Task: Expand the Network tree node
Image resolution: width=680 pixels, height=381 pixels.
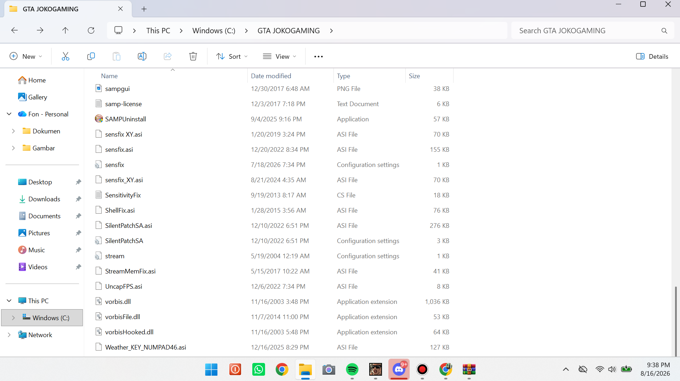Action: [x=9, y=335]
